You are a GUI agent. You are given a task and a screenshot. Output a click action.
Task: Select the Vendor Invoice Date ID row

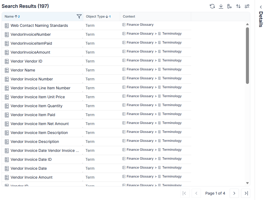pos(96,159)
